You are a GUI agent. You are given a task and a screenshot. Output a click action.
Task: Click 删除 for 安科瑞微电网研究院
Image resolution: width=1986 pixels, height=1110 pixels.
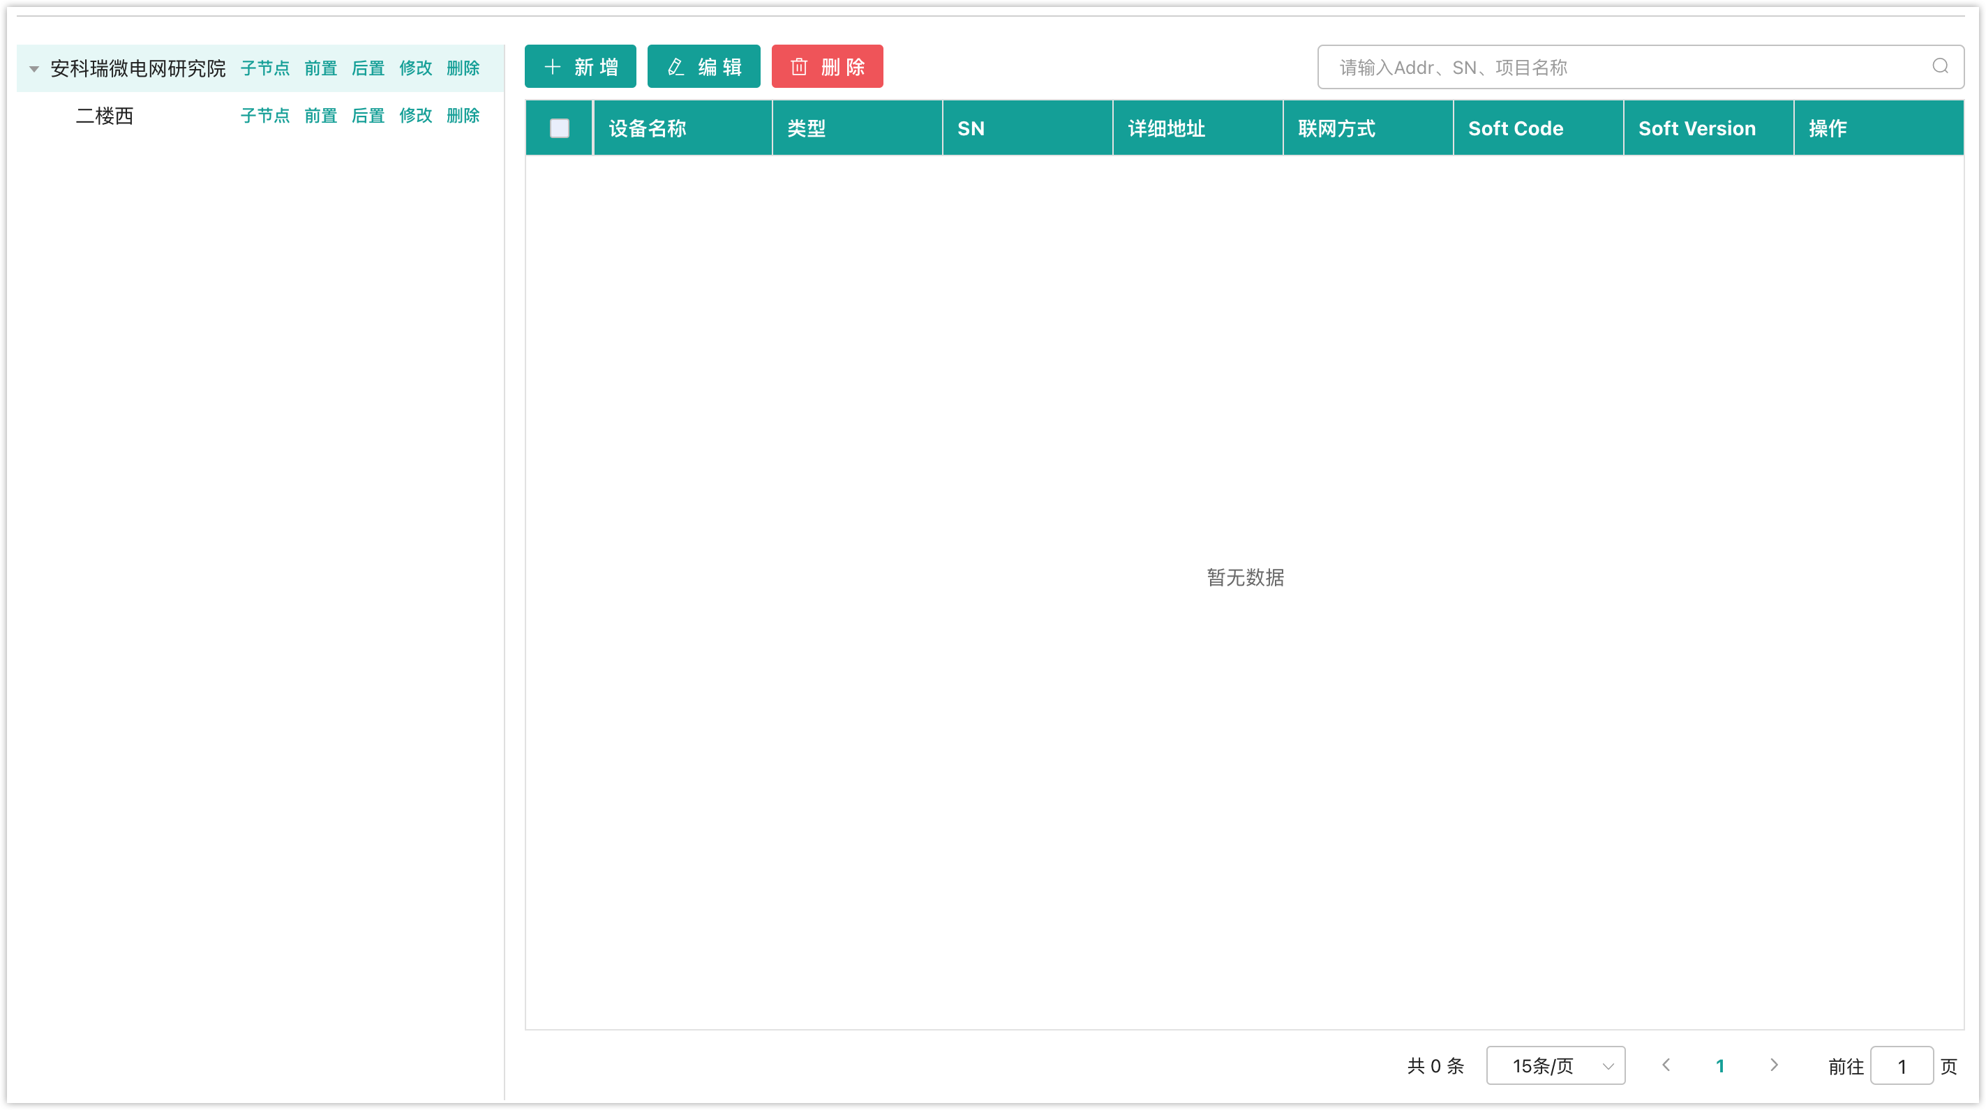pos(463,68)
